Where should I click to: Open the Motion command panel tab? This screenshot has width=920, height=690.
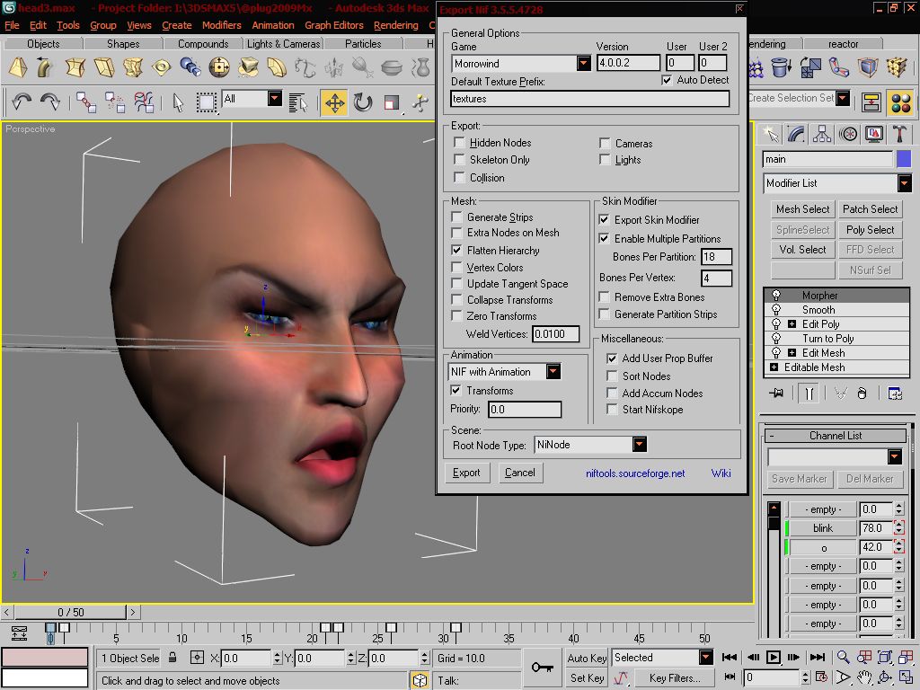[x=848, y=135]
